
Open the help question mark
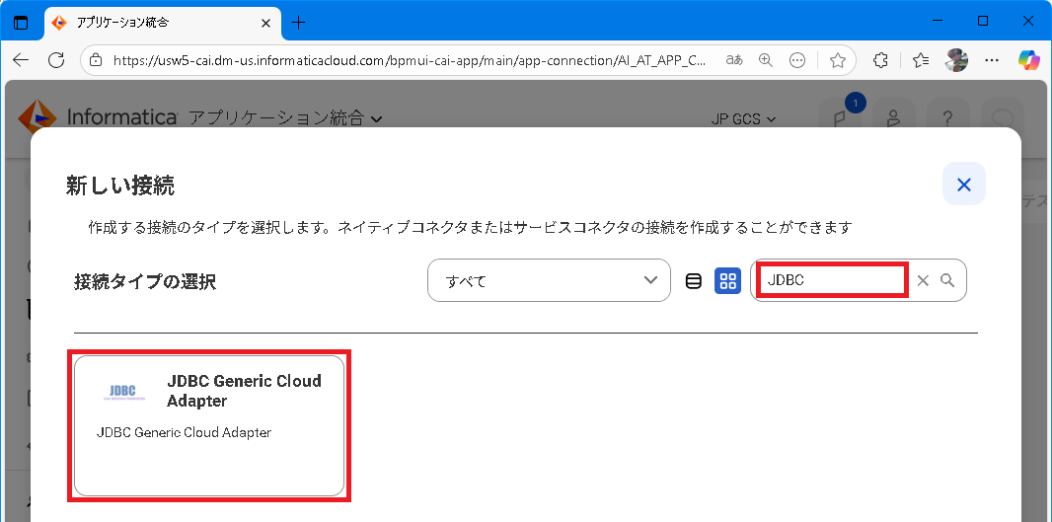coord(947,119)
